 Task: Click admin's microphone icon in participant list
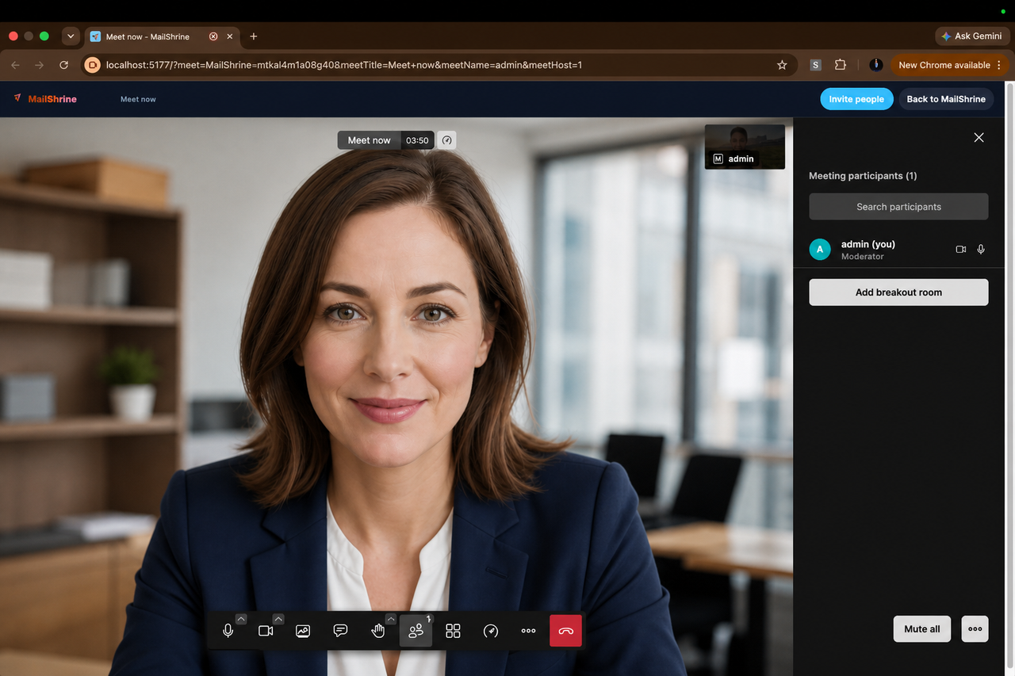coord(981,249)
